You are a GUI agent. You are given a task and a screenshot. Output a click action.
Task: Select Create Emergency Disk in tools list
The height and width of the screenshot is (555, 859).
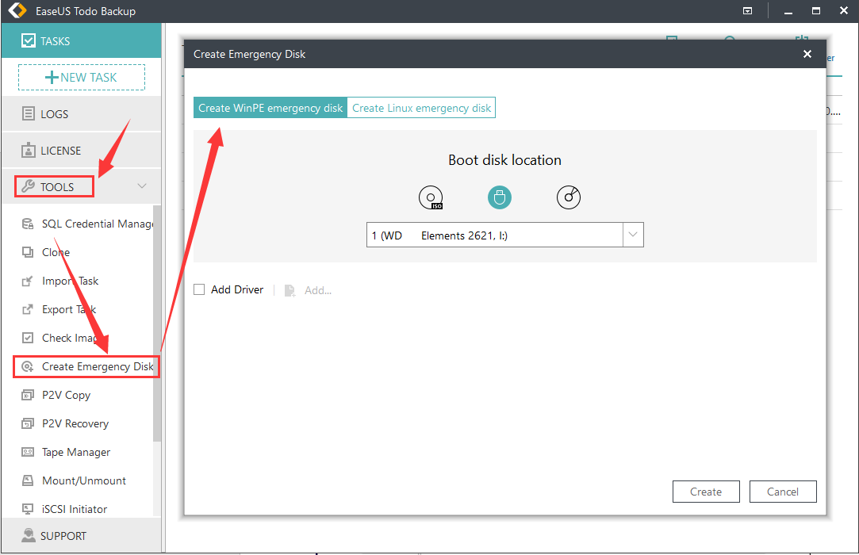(86, 366)
